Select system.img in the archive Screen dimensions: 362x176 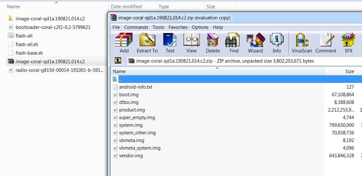coord(131,125)
